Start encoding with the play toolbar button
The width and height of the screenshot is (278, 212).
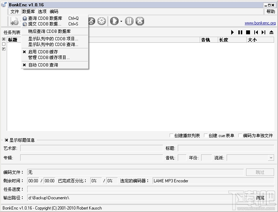click(x=114, y=21)
